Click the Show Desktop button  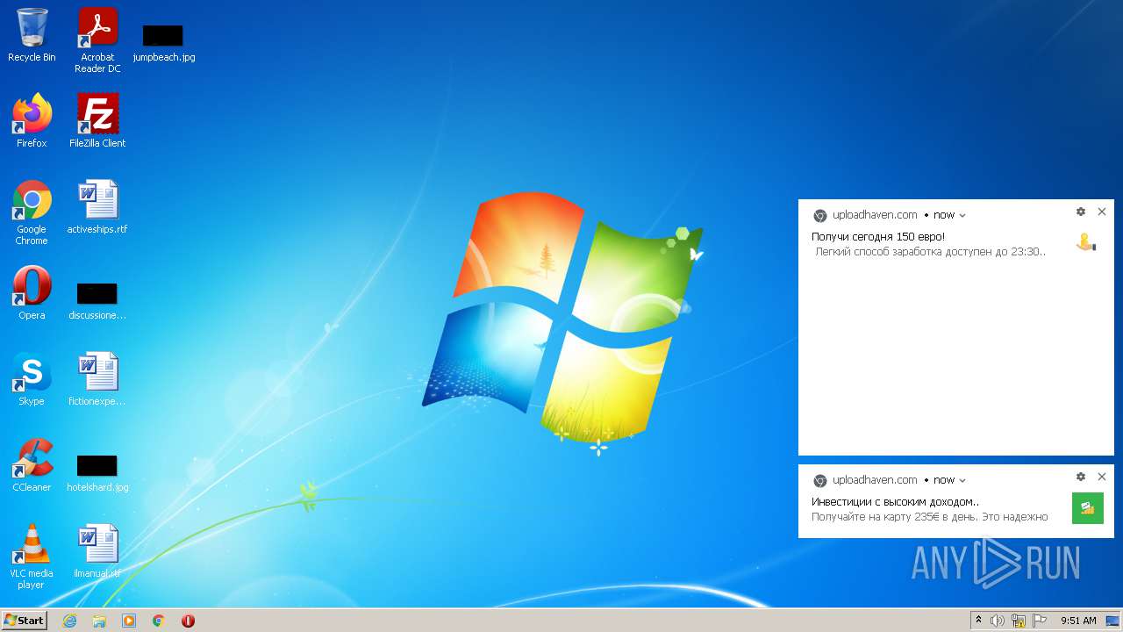coord(1112,621)
